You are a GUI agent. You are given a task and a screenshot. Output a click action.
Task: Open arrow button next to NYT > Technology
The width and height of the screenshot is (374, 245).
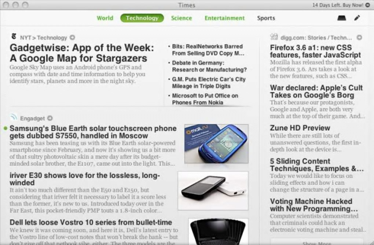(x=72, y=38)
